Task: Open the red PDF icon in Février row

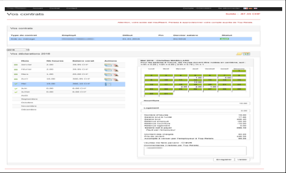Action: click(115, 70)
